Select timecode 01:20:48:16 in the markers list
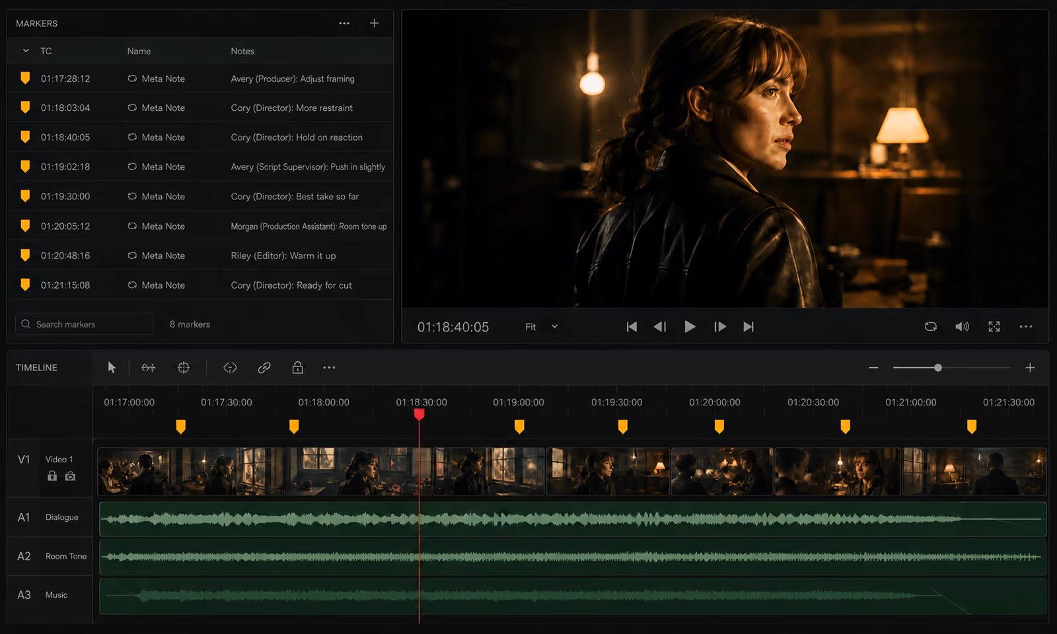The width and height of the screenshot is (1057, 634). point(65,256)
